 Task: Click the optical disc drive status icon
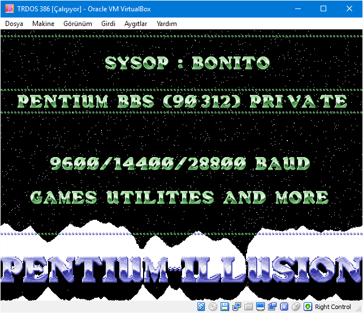point(213,307)
